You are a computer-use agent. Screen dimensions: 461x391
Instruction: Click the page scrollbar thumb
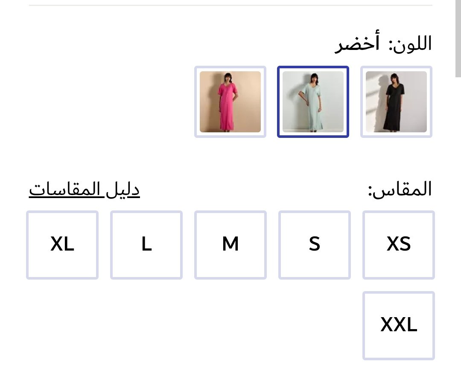click(x=458, y=38)
